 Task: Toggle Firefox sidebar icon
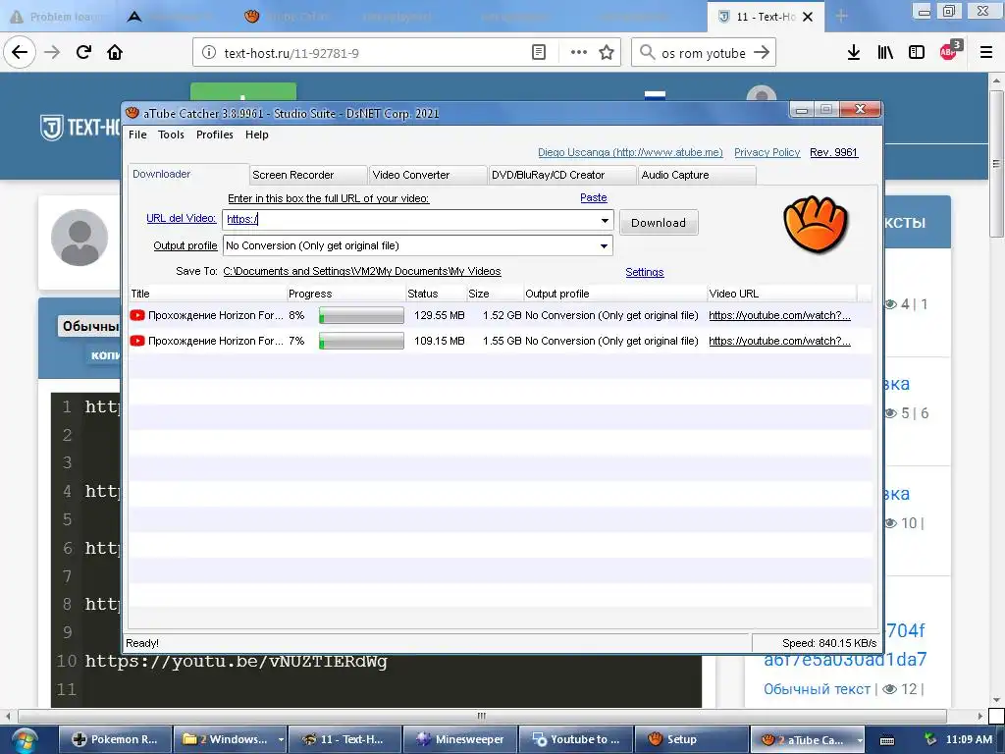[x=917, y=53]
